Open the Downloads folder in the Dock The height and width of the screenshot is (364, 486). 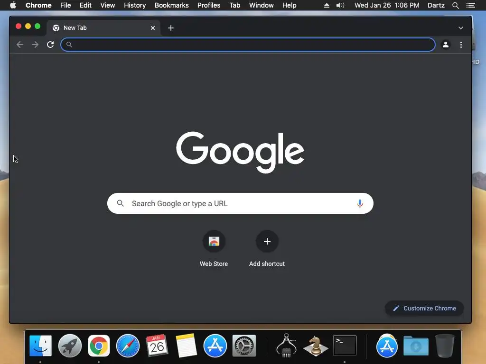click(416, 346)
